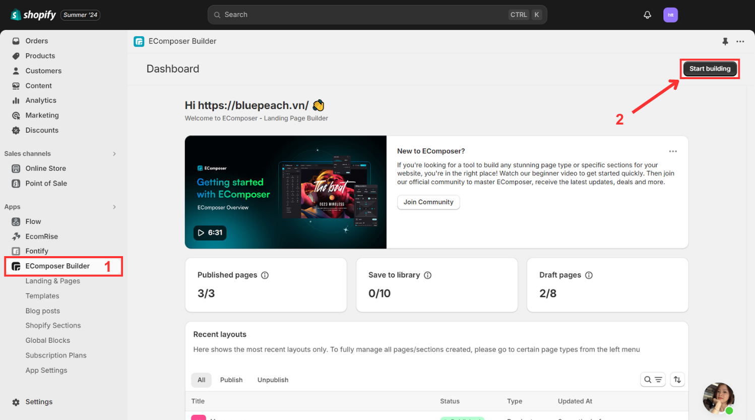Image resolution: width=755 pixels, height=420 pixels.
Task: Click the Fontify app icon
Action: pyautogui.click(x=16, y=251)
